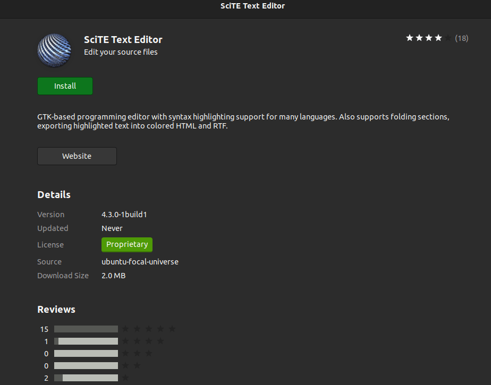The height and width of the screenshot is (385, 491).
Task: Click the review count number 15
Action: (44, 329)
